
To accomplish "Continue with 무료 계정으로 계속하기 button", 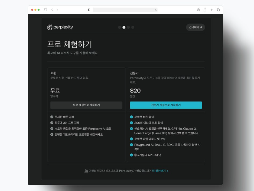I will (86, 105).
